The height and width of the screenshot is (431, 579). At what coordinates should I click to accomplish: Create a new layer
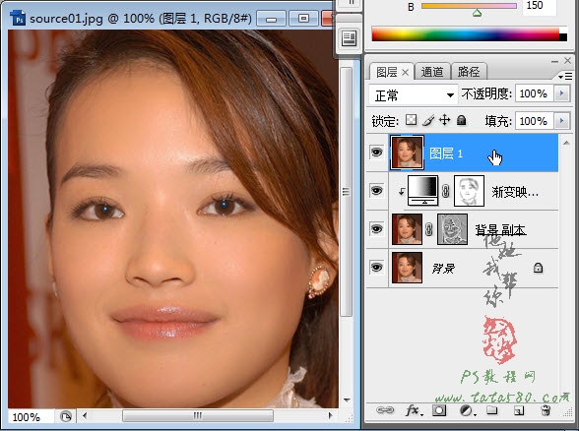click(519, 410)
